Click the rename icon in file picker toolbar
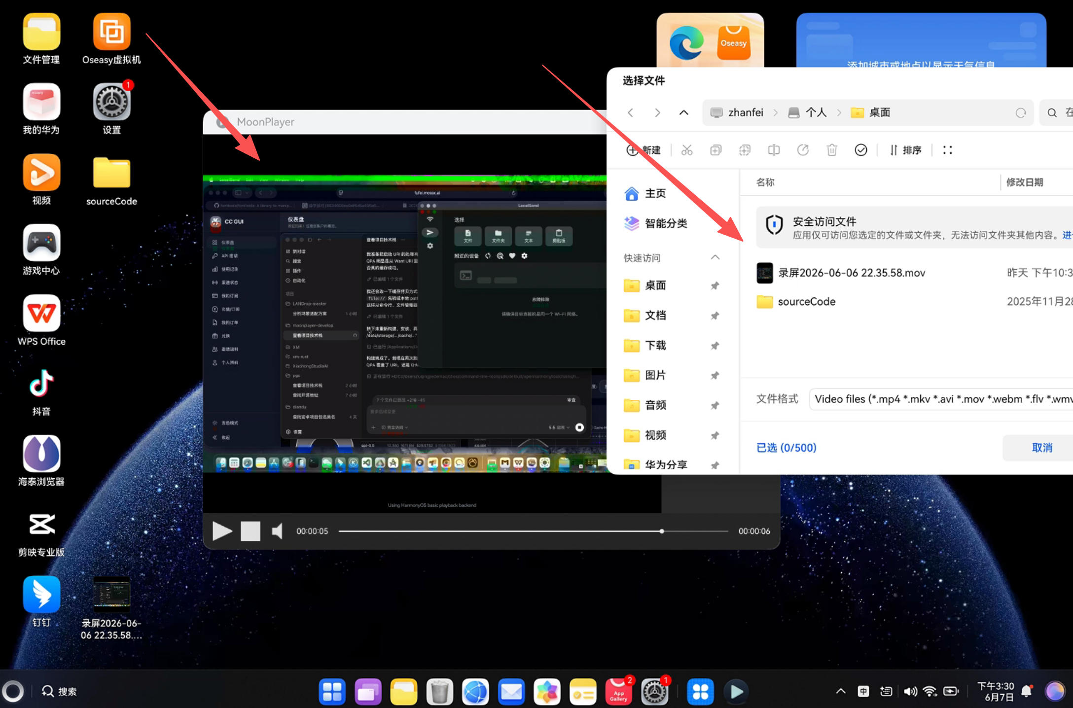 (774, 150)
